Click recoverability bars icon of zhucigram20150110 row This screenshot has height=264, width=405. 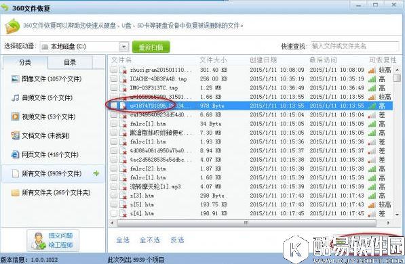(372, 70)
